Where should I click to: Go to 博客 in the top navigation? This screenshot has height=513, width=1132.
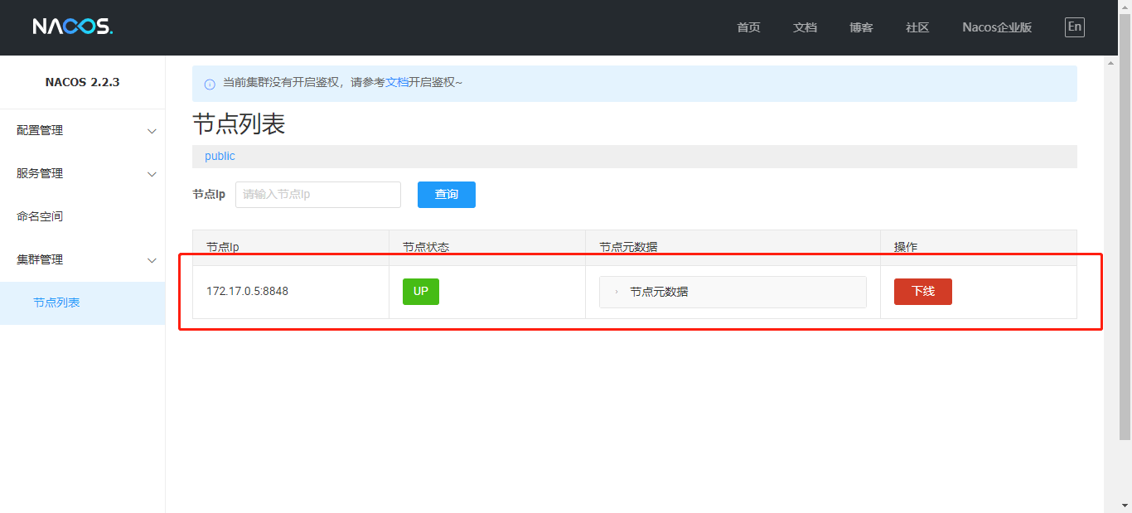point(861,27)
